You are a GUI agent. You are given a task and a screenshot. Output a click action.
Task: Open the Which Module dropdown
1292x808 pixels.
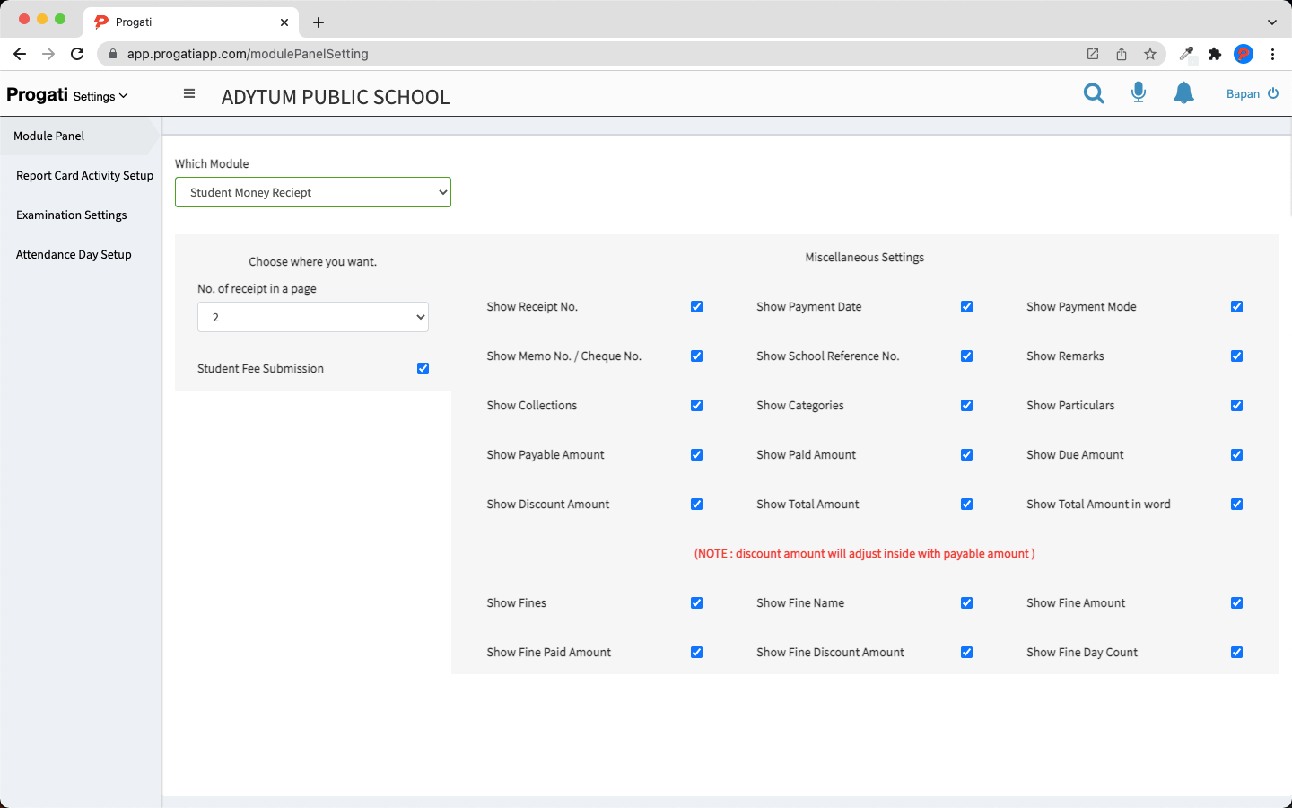click(x=313, y=192)
